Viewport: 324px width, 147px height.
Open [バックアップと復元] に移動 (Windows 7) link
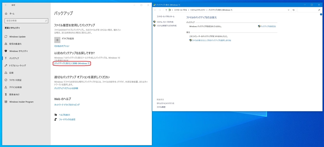point(72,64)
